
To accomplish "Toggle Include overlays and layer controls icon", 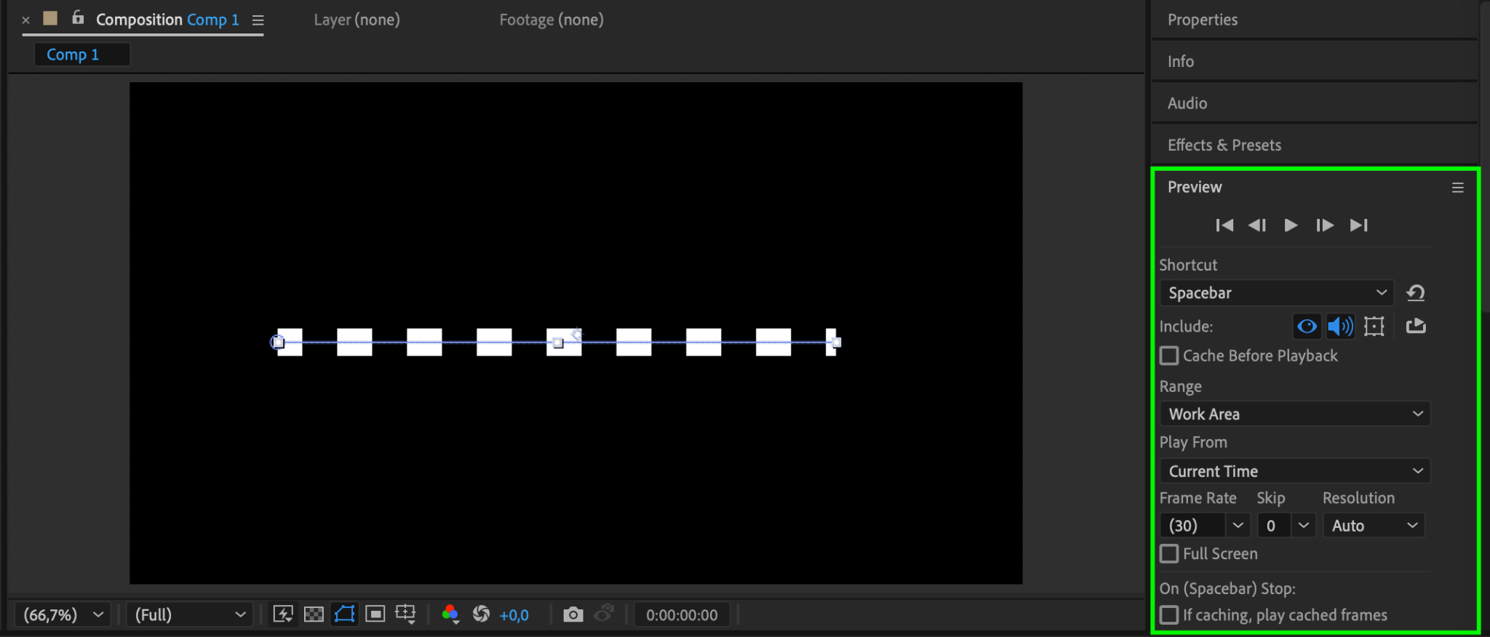I will coord(1374,326).
